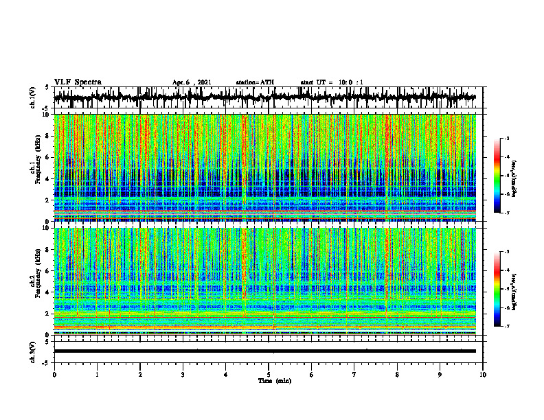This screenshot has height=420, width=544.
Task: Click time axis tick label "7"
Action: pos(354,375)
